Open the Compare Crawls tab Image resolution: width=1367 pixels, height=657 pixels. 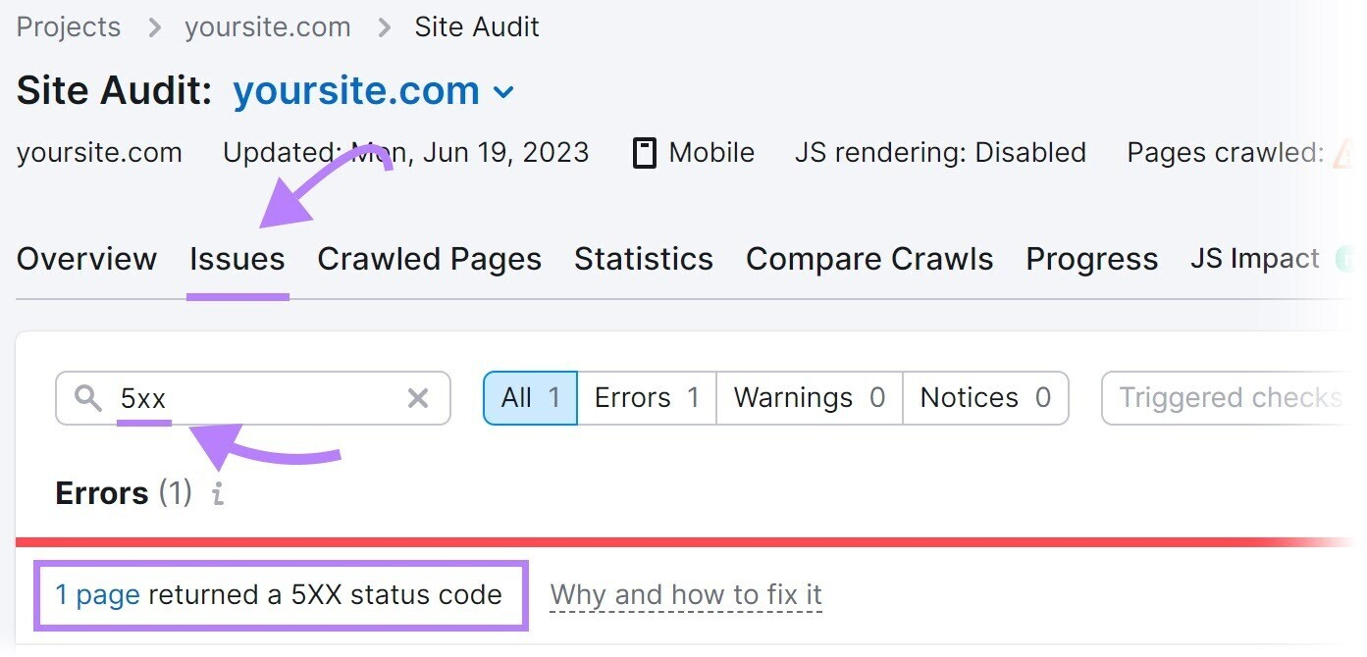pyautogui.click(x=868, y=259)
